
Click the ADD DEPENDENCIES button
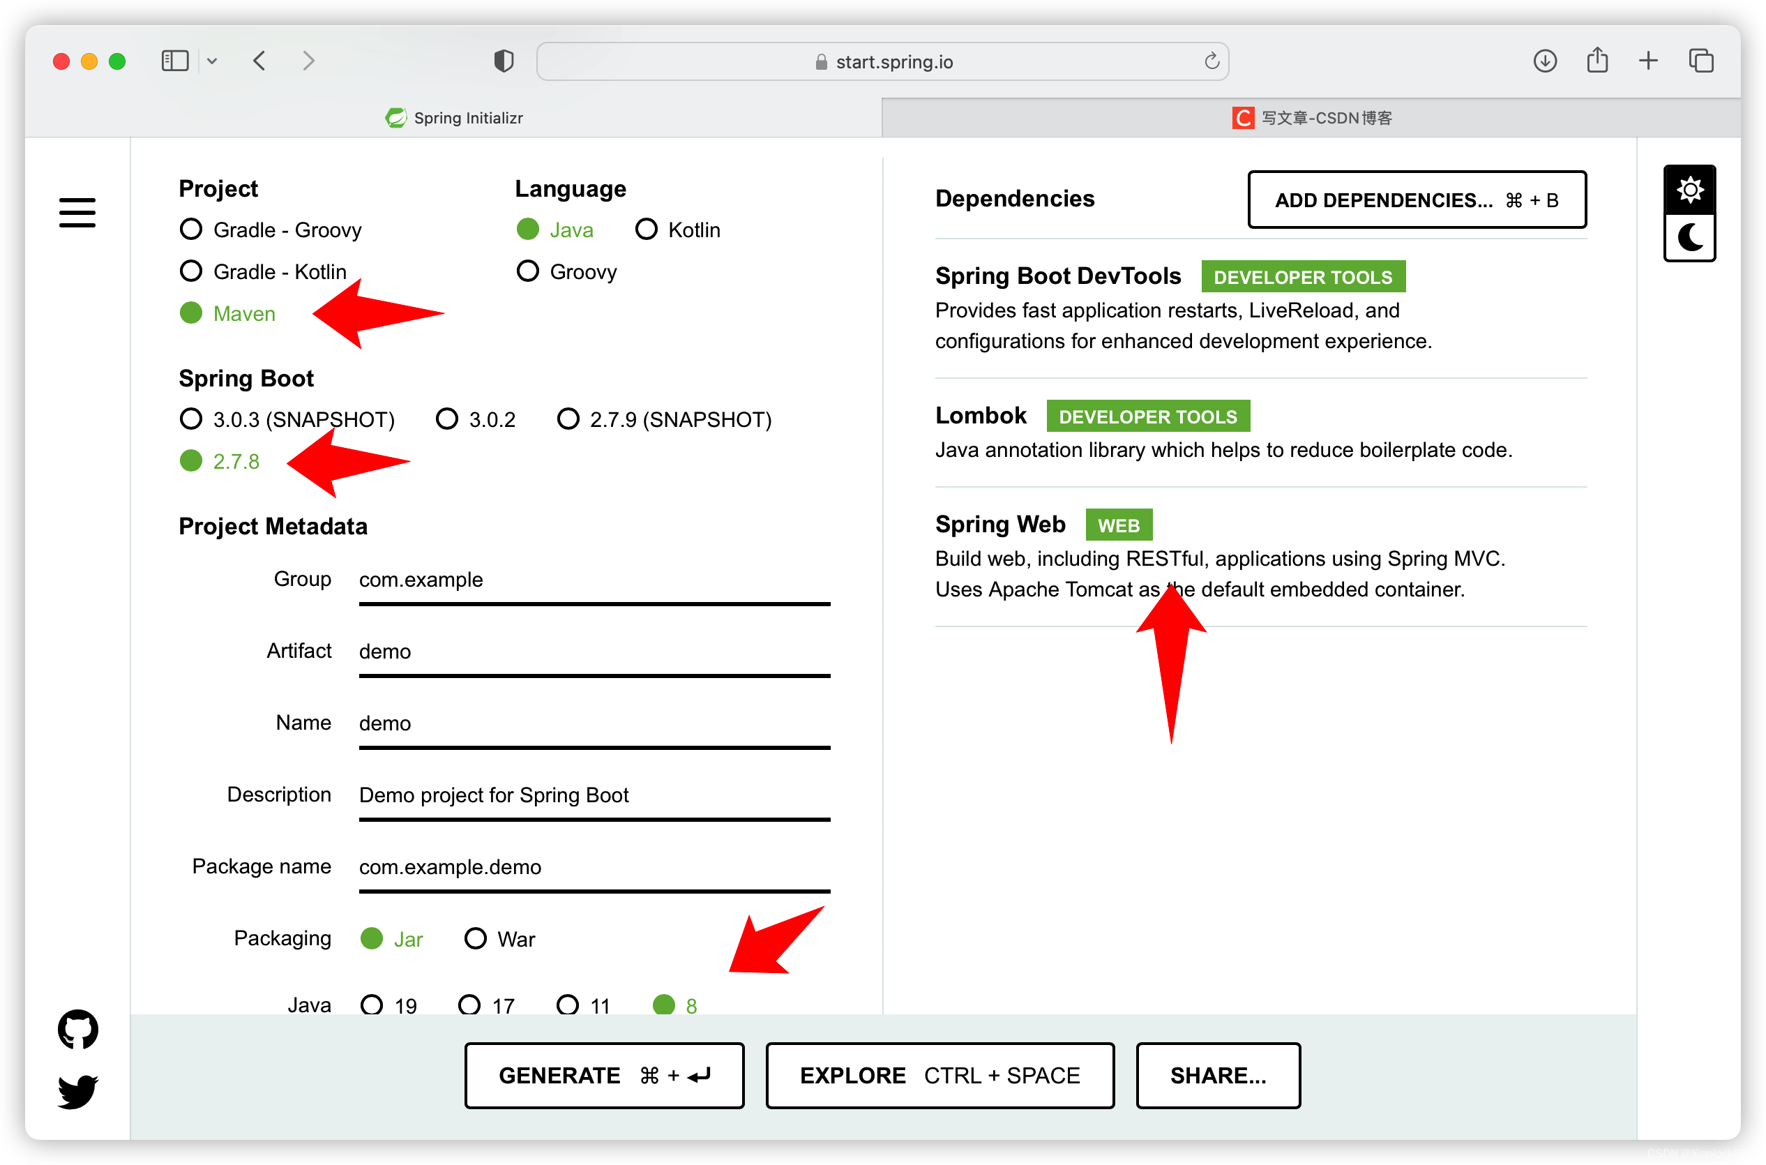pos(1416,199)
